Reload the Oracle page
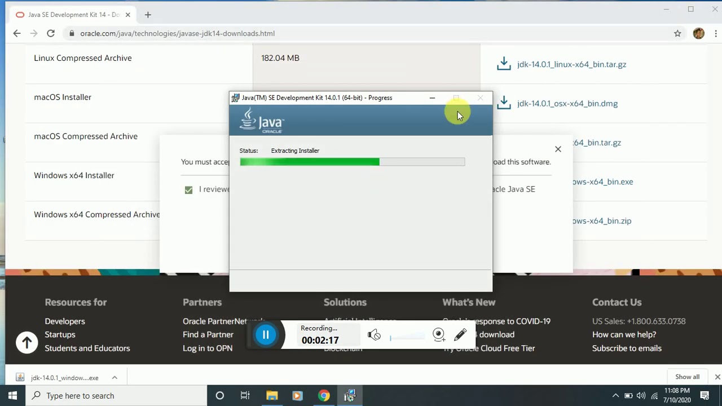 coord(51,33)
